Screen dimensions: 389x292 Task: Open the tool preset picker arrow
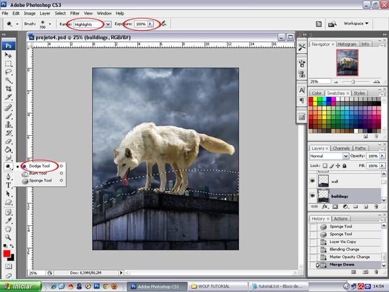17,24
